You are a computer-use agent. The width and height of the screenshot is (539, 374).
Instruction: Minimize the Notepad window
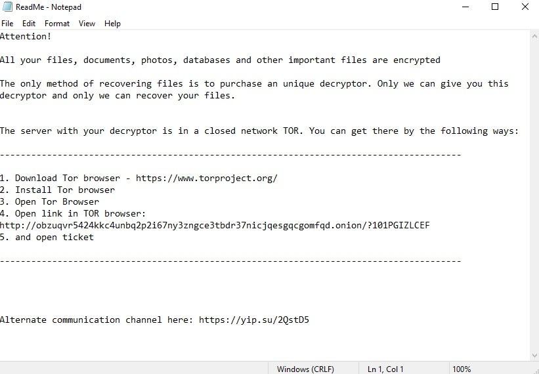click(465, 7)
